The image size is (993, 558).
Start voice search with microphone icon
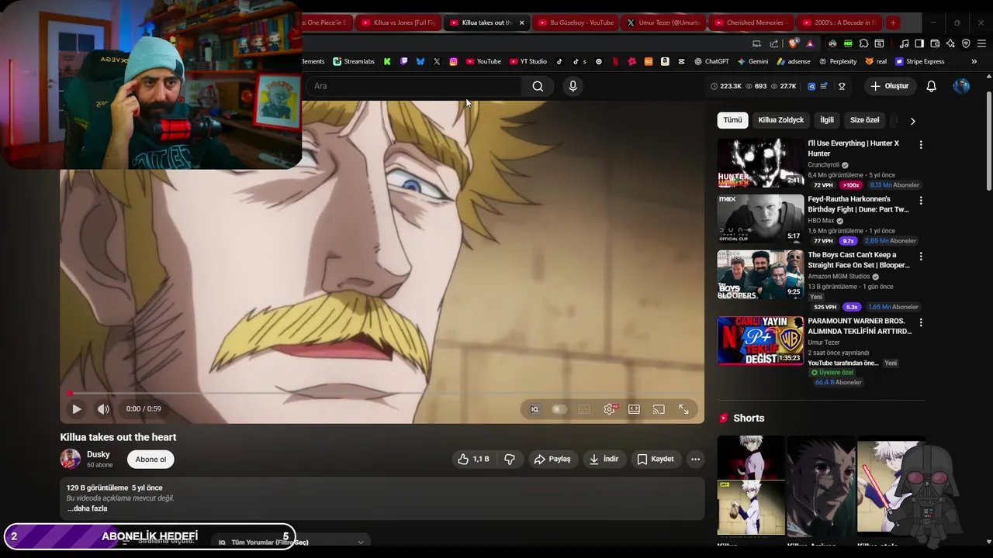tap(573, 86)
